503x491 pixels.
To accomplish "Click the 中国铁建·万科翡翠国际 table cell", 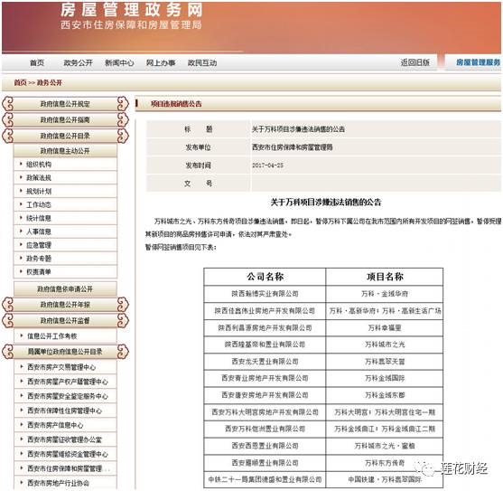I will (385, 479).
